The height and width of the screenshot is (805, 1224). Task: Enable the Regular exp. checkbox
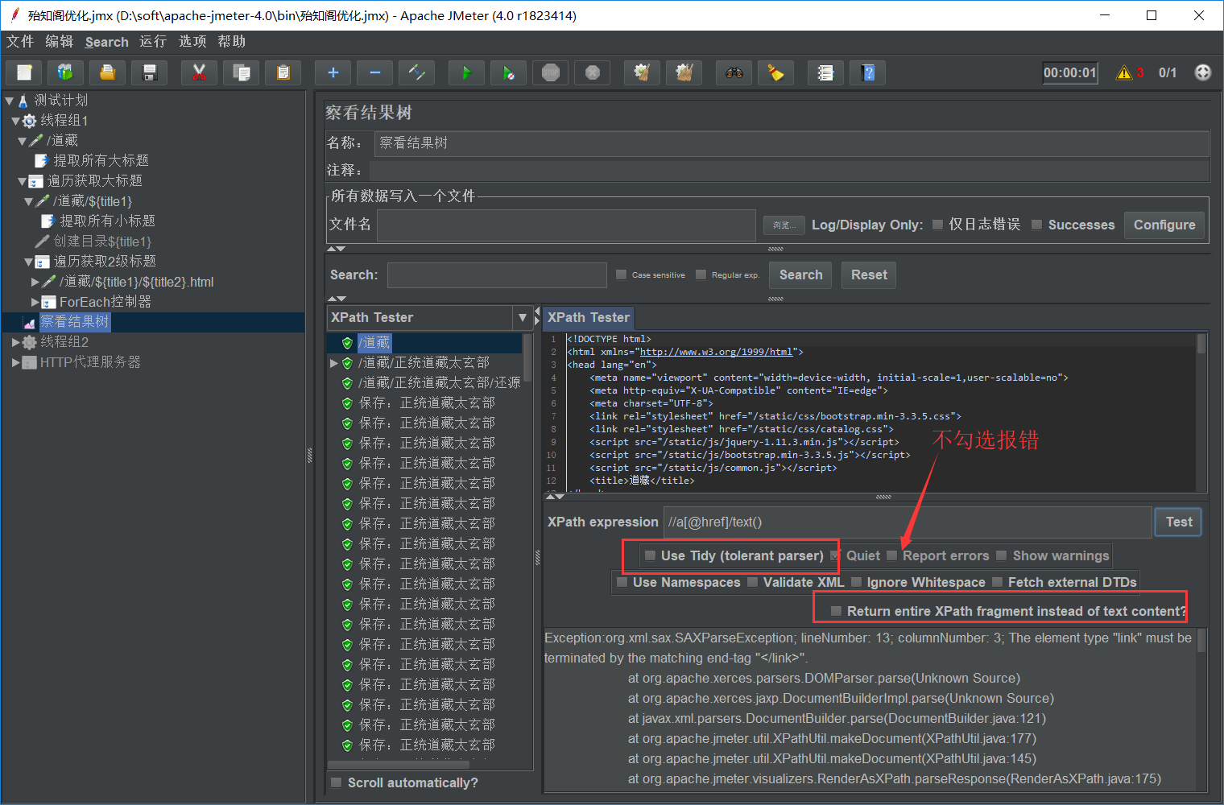click(x=701, y=275)
